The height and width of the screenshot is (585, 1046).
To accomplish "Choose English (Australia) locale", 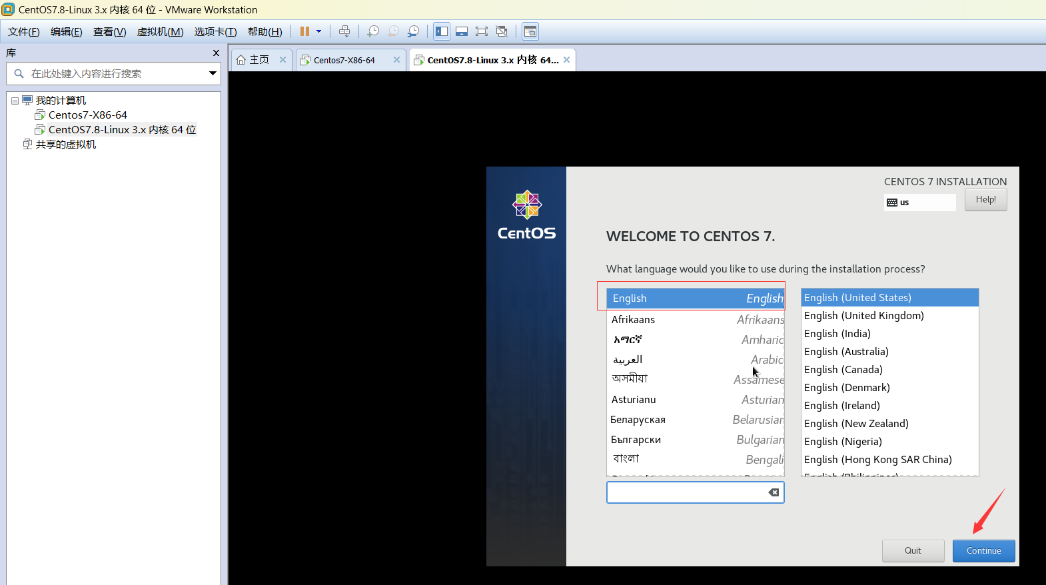I will [889, 352].
